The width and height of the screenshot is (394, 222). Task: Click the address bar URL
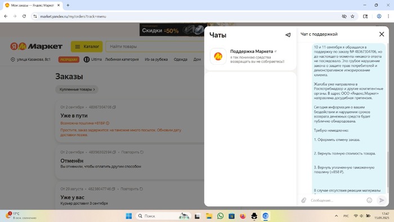[73, 16]
